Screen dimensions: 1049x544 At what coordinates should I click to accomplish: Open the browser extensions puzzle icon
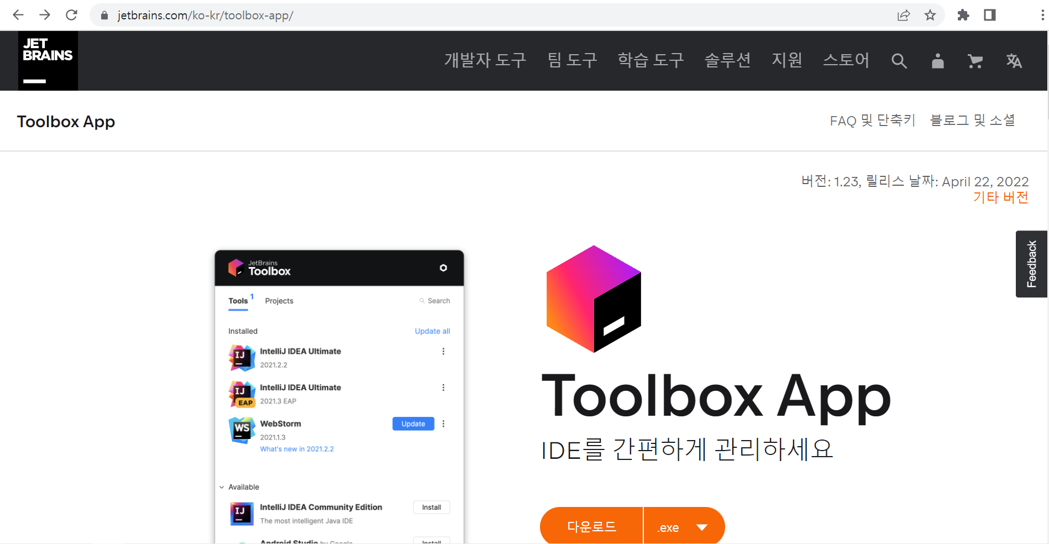click(x=963, y=15)
